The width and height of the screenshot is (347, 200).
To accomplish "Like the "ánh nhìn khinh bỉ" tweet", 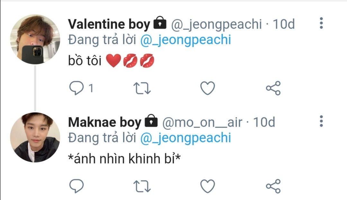I will click(208, 186).
